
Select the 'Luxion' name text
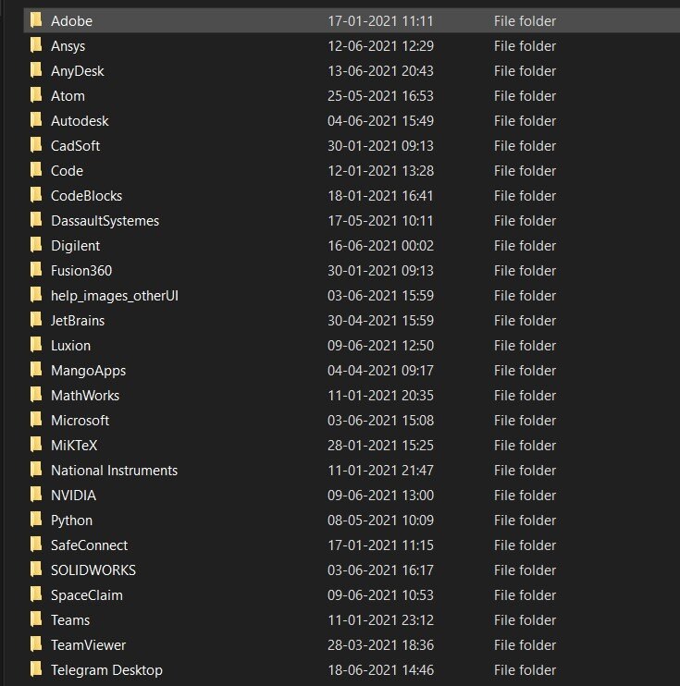tap(70, 346)
